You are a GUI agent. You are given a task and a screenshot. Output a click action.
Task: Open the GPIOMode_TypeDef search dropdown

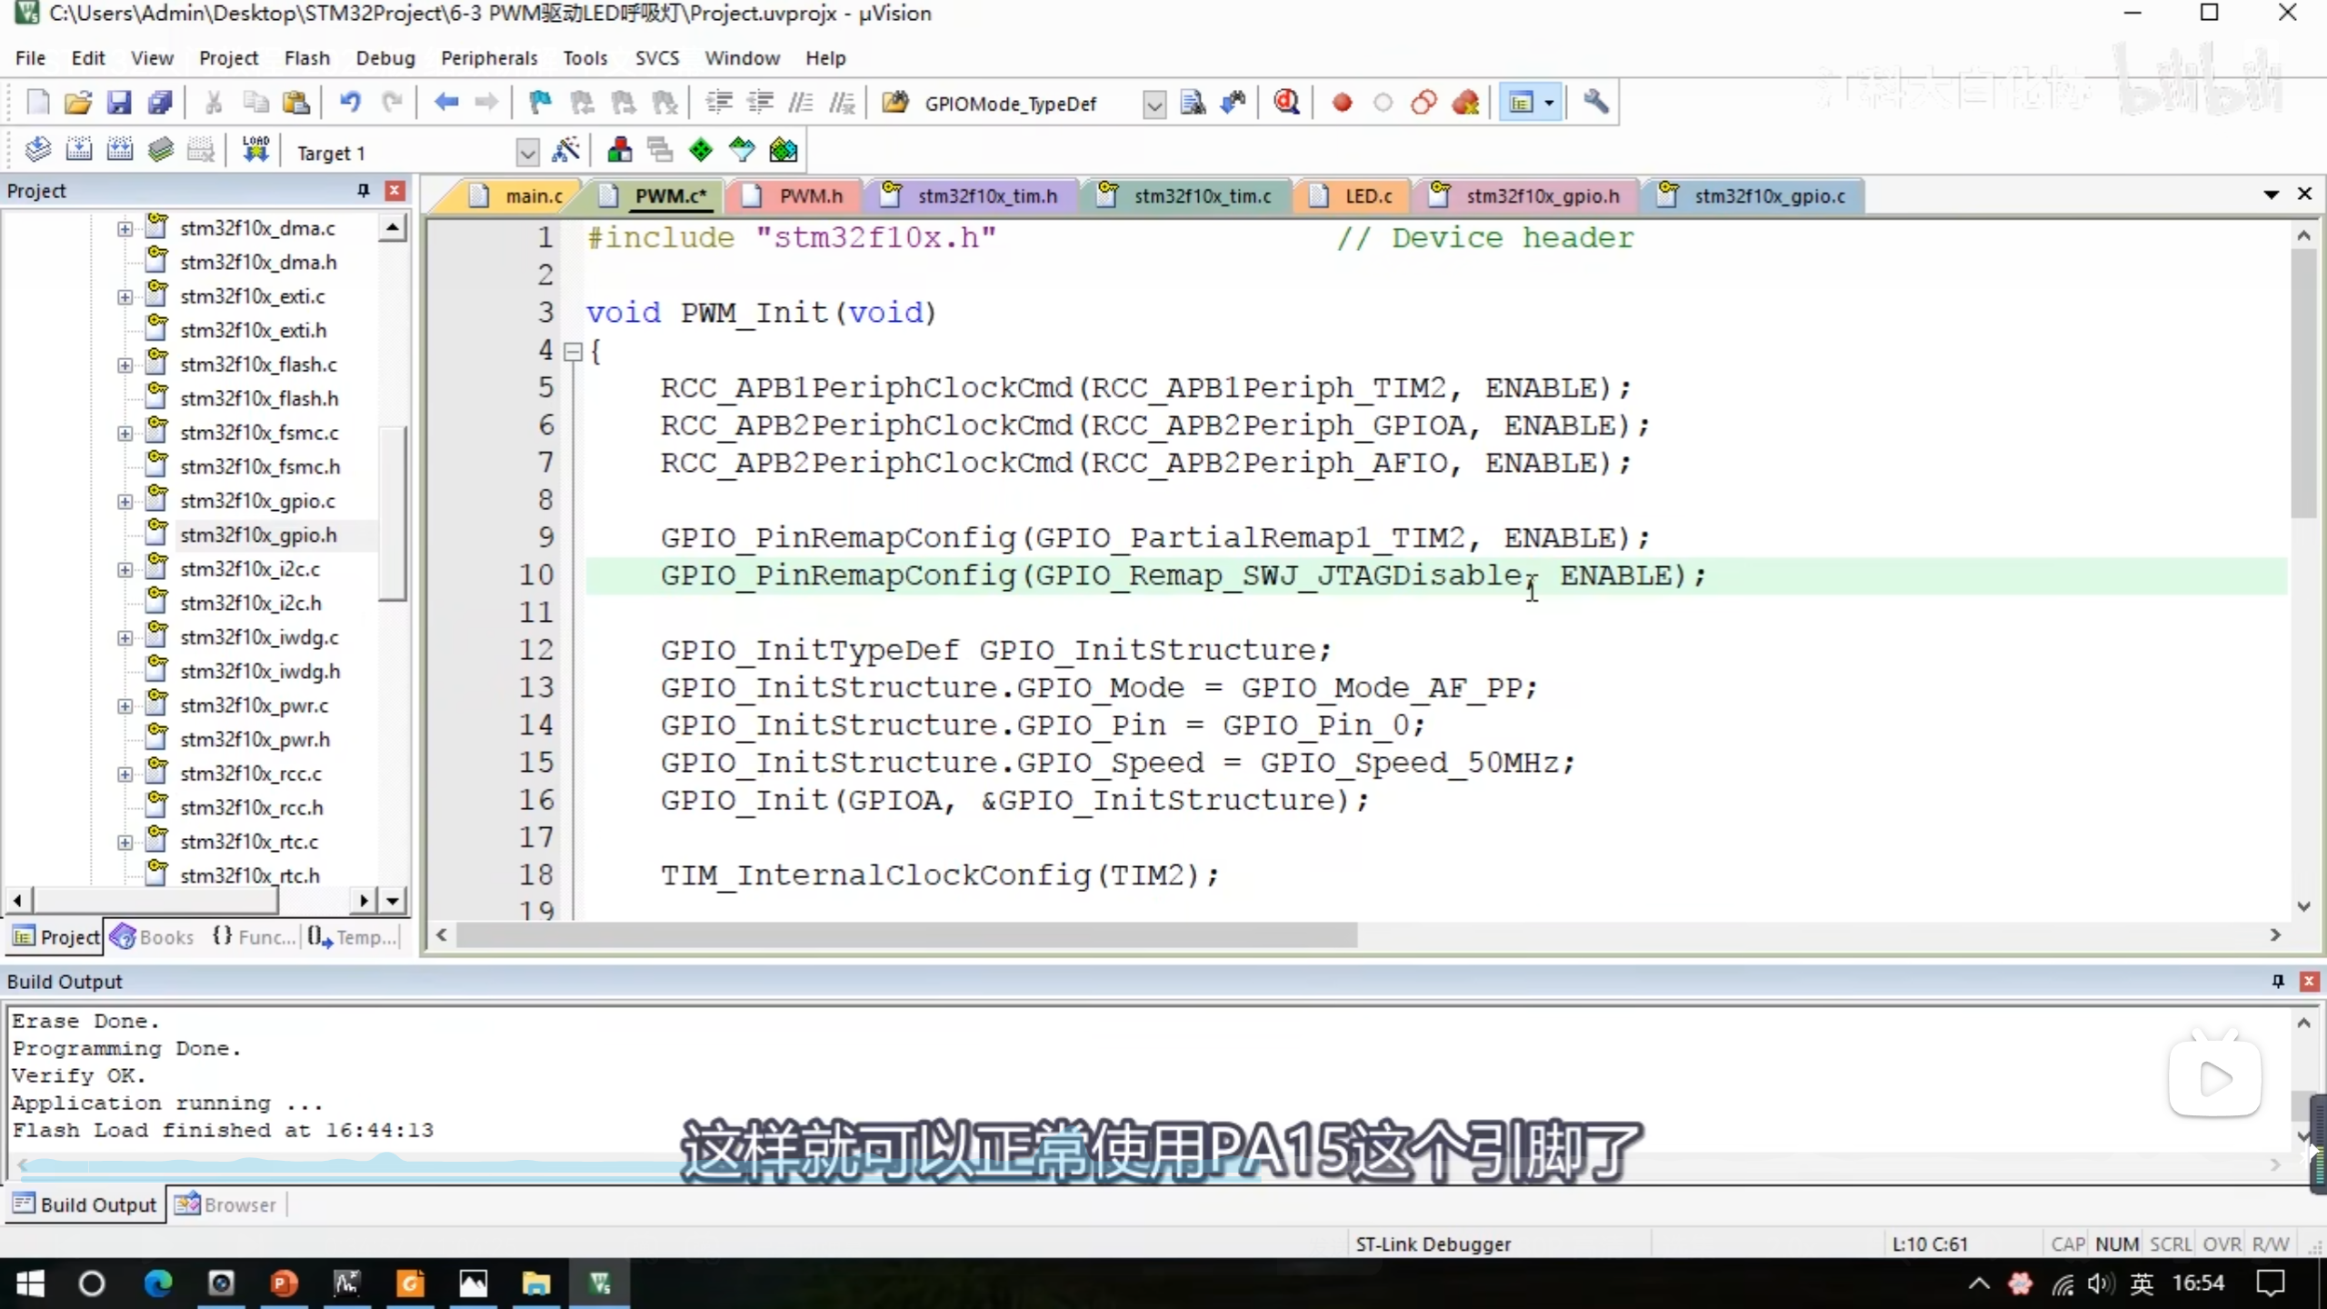tap(1154, 105)
